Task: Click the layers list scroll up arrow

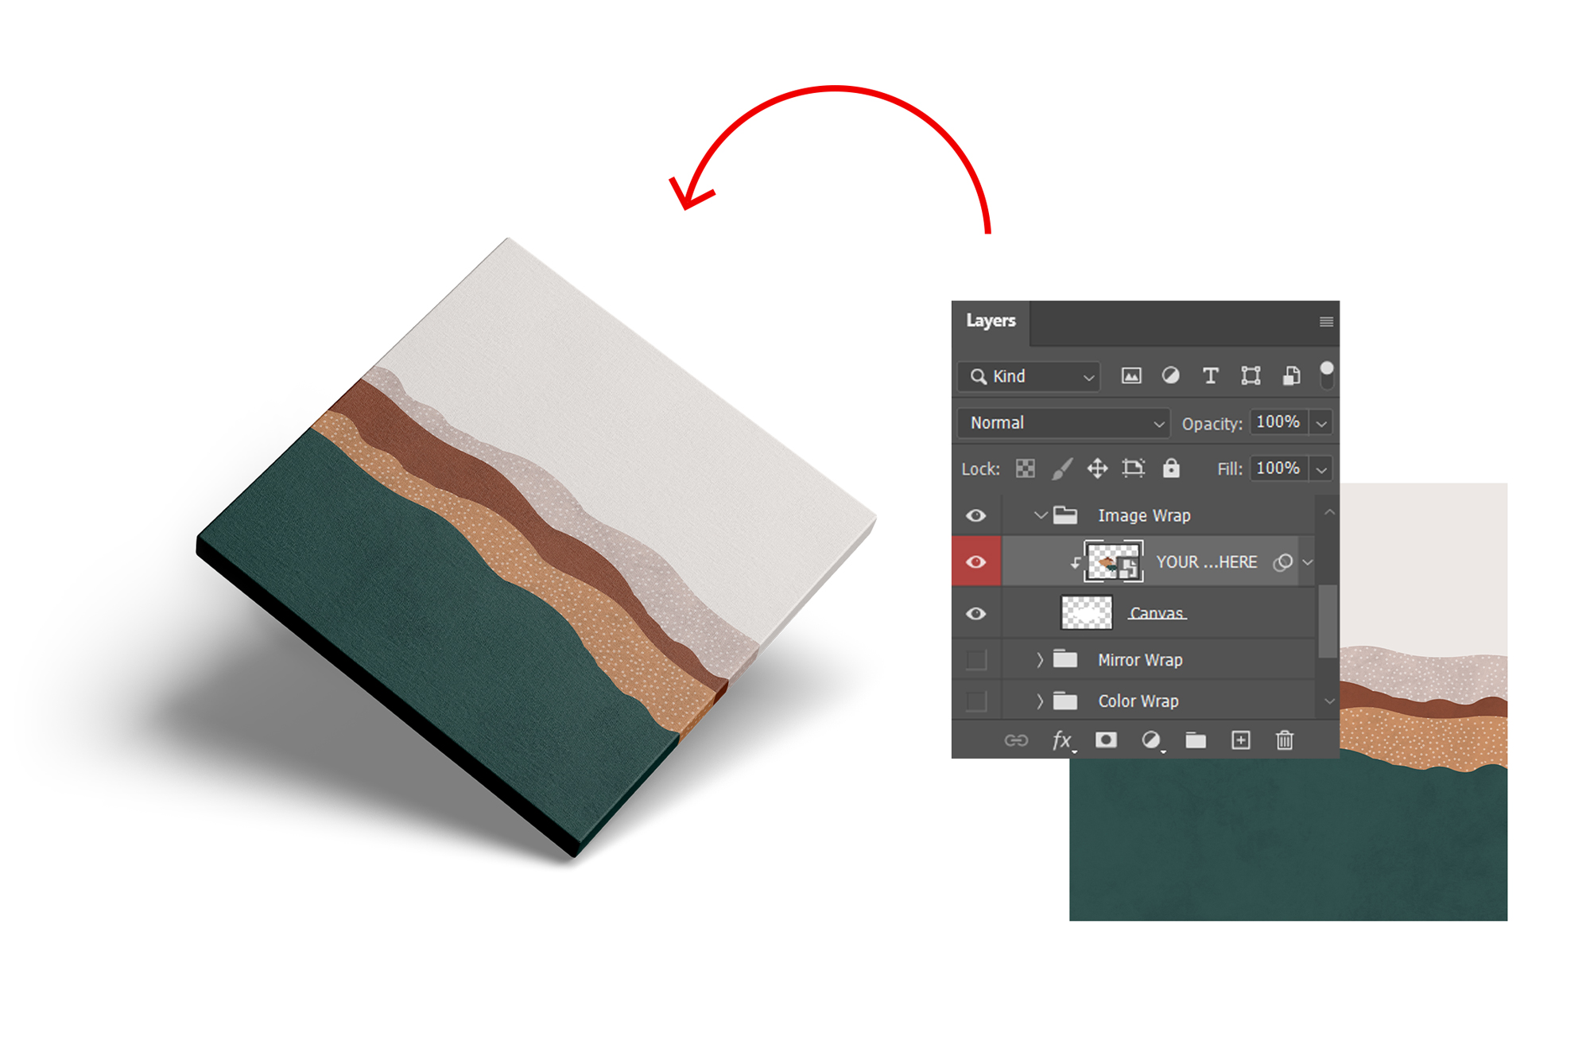Action: [x=1328, y=513]
